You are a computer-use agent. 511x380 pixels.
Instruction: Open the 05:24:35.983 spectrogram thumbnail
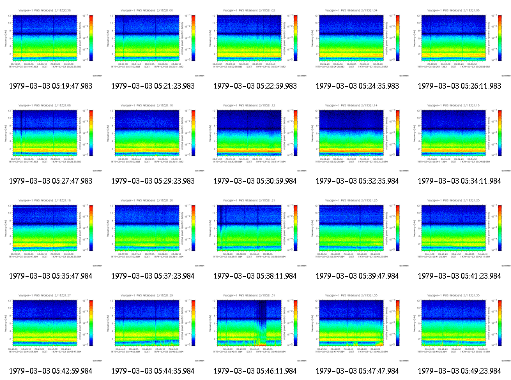pos(358,41)
